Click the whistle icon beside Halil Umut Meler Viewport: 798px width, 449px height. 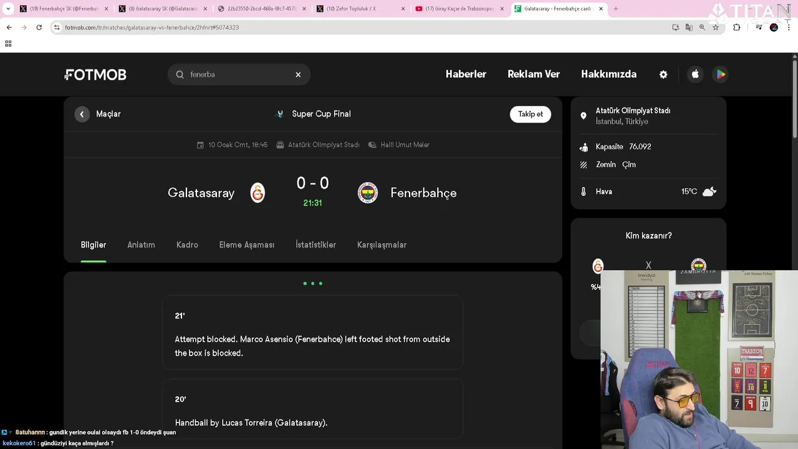coord(372,145)
